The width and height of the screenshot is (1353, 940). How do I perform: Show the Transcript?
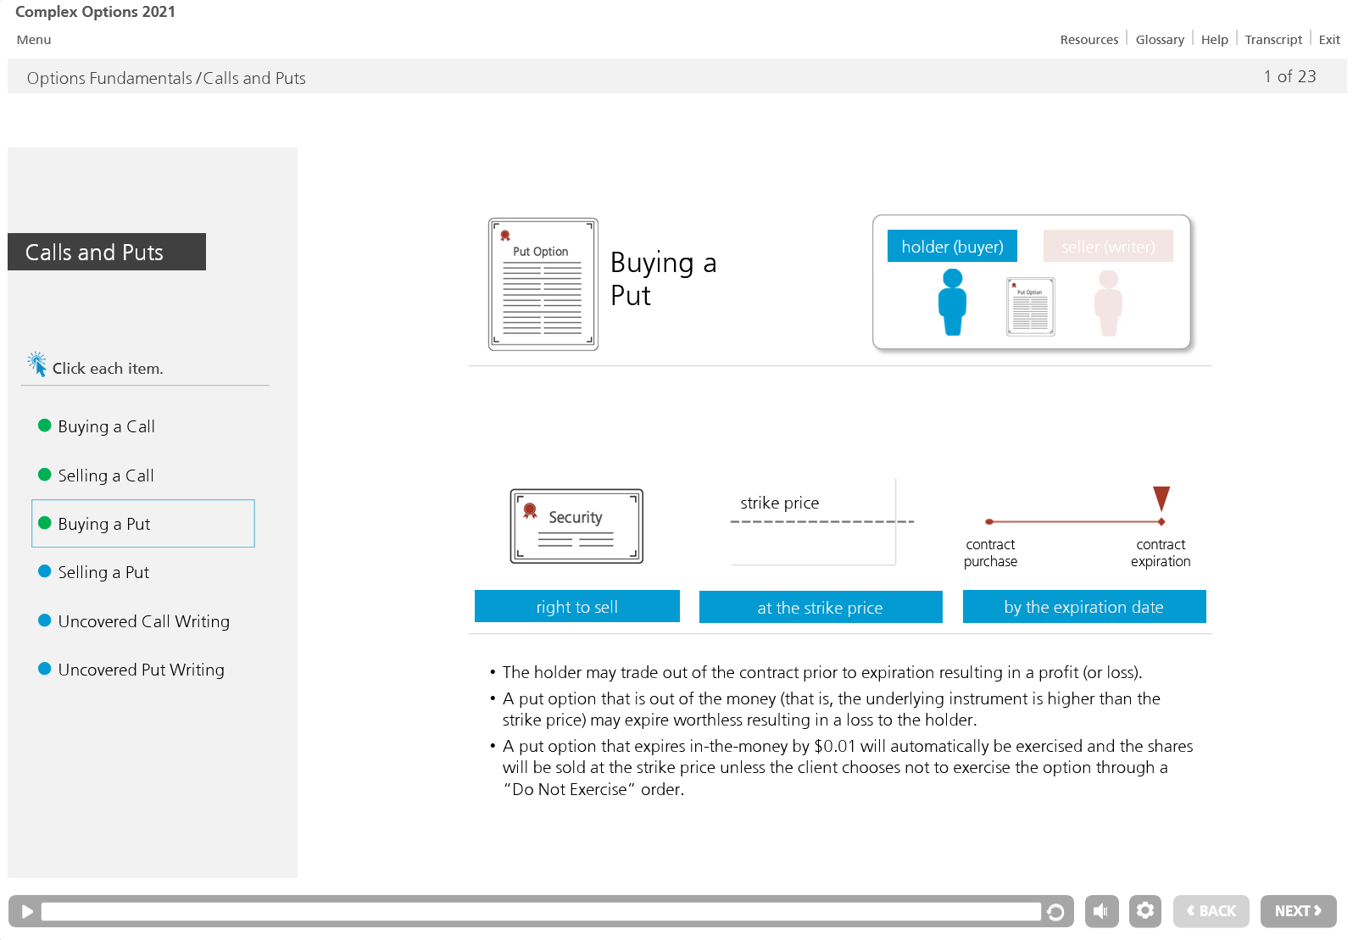pos(1273,40)
